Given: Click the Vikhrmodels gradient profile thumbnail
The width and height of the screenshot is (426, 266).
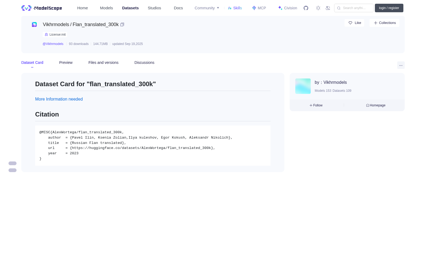Looking at the screenshot, I should tap(303, 86).
